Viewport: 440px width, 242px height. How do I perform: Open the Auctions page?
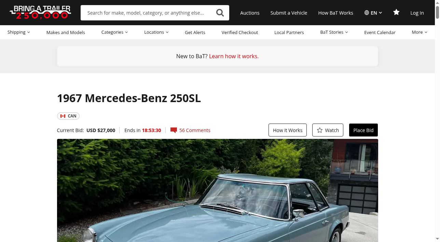[x=250, y=13]
